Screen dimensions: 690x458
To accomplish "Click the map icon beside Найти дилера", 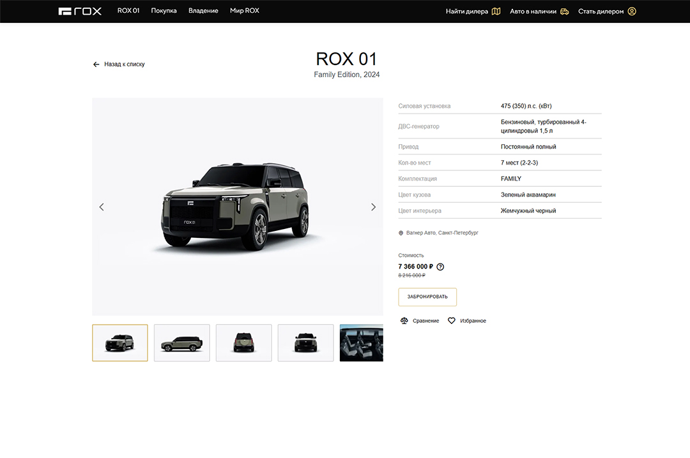I will [x=496, y=11].
